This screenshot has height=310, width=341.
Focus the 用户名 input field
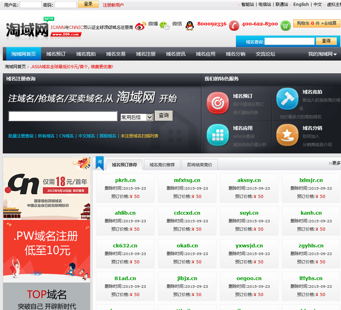[31, 5]
